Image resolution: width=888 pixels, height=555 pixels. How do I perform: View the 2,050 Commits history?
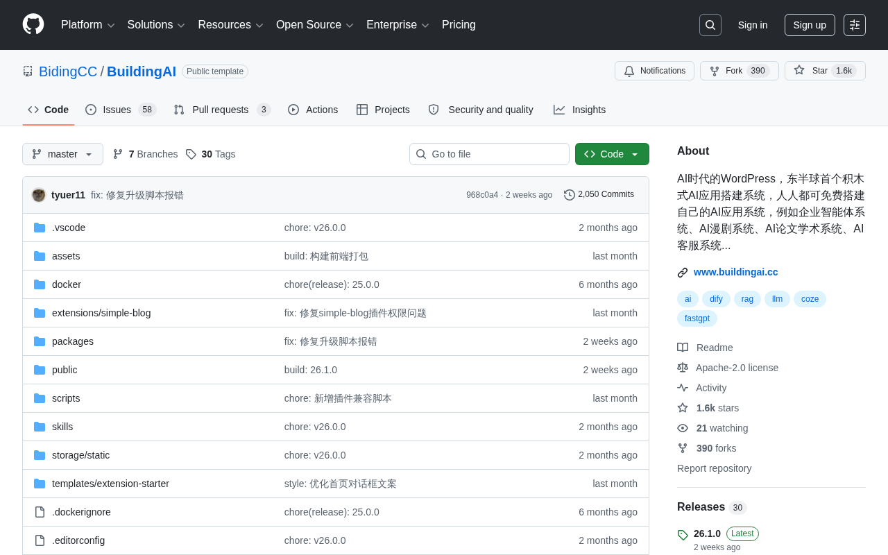[x=599, y=195]
